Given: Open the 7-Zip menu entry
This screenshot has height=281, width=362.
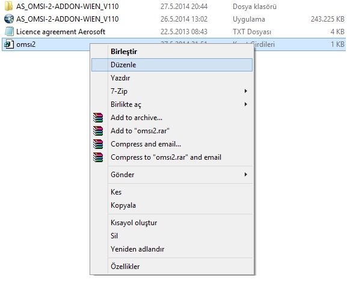Looking at the screenshot, I should coord(172,91).
